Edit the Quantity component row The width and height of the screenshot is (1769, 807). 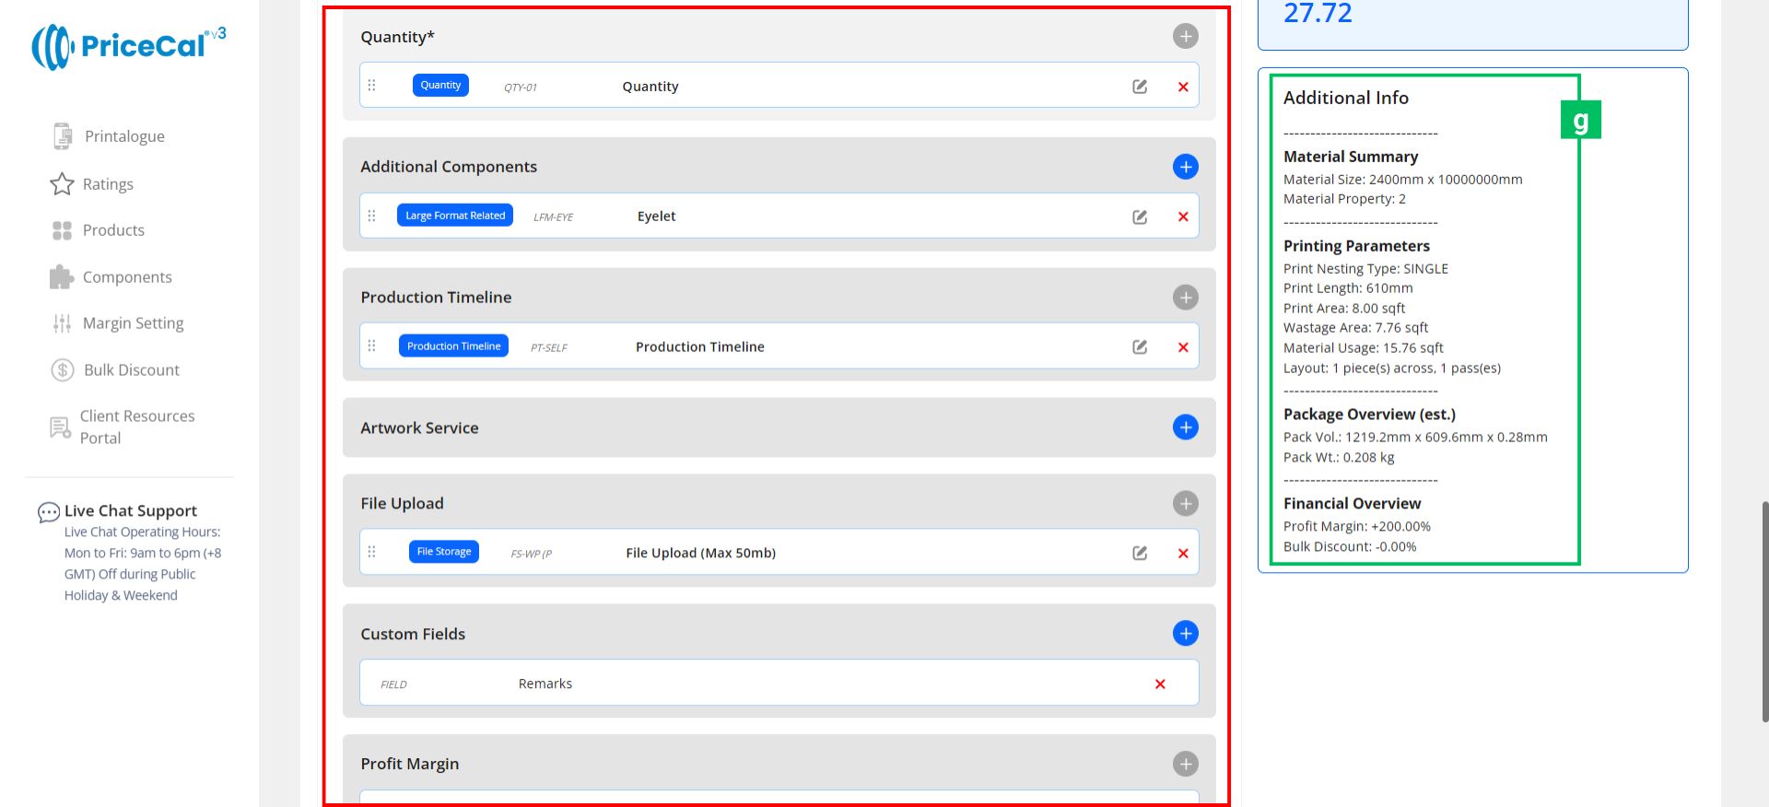tap(1140, 87)
